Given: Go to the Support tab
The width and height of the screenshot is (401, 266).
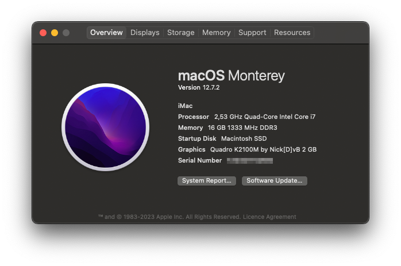Looking at the screenshot, I should click(x=252, y=33).
